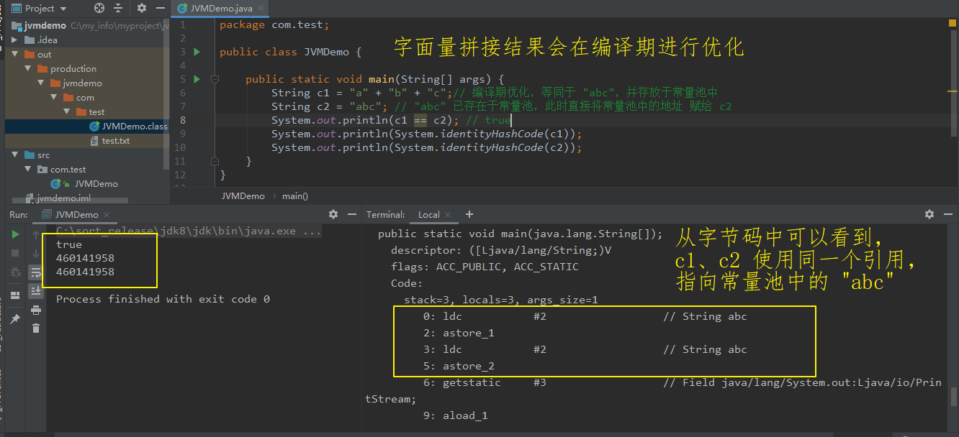Collapse the production folder
The height and width of the screenshot is (437, 959).
28,69
